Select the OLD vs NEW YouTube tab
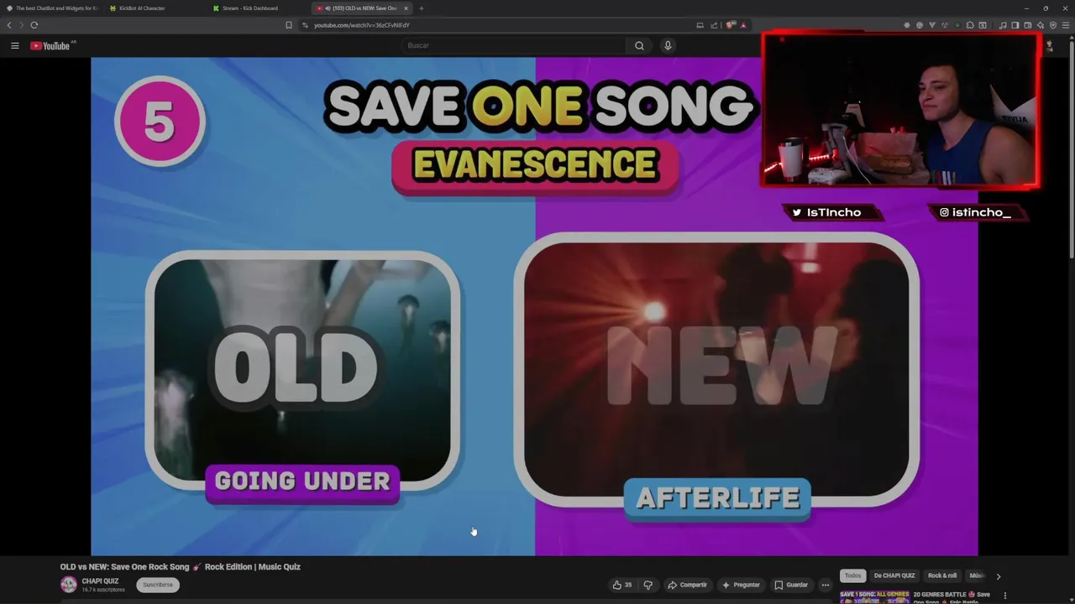 (362, 8)
